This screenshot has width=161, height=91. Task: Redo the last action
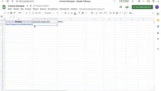(x=8, y=13)
